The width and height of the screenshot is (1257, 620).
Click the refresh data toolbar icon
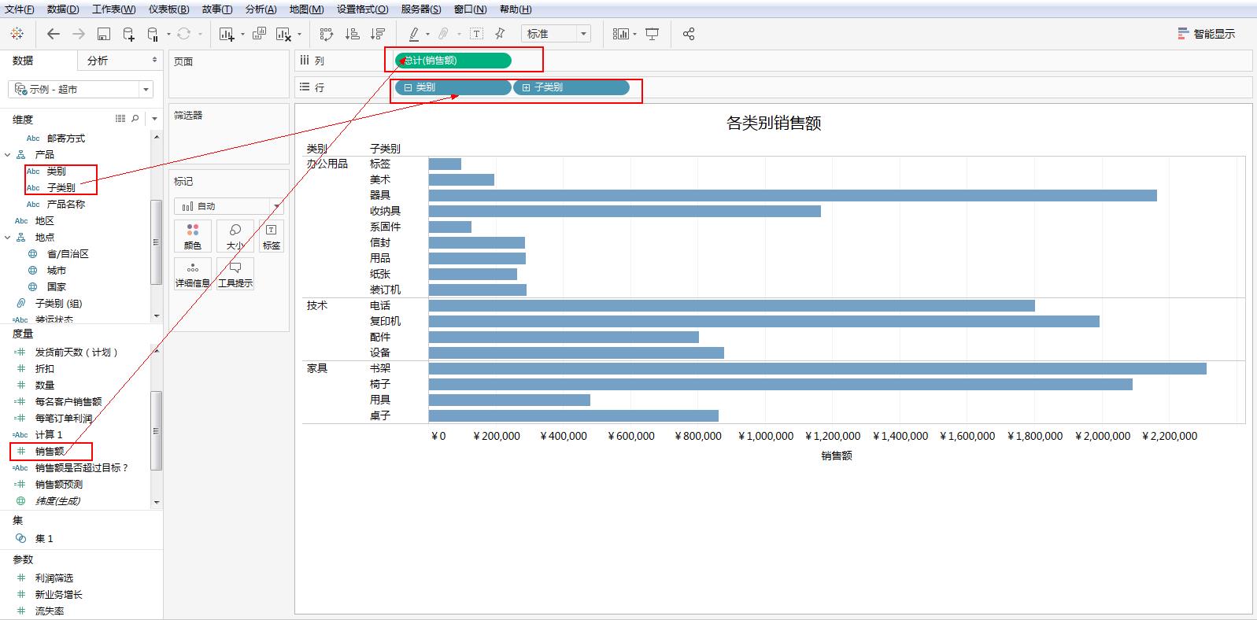[184, 34]
